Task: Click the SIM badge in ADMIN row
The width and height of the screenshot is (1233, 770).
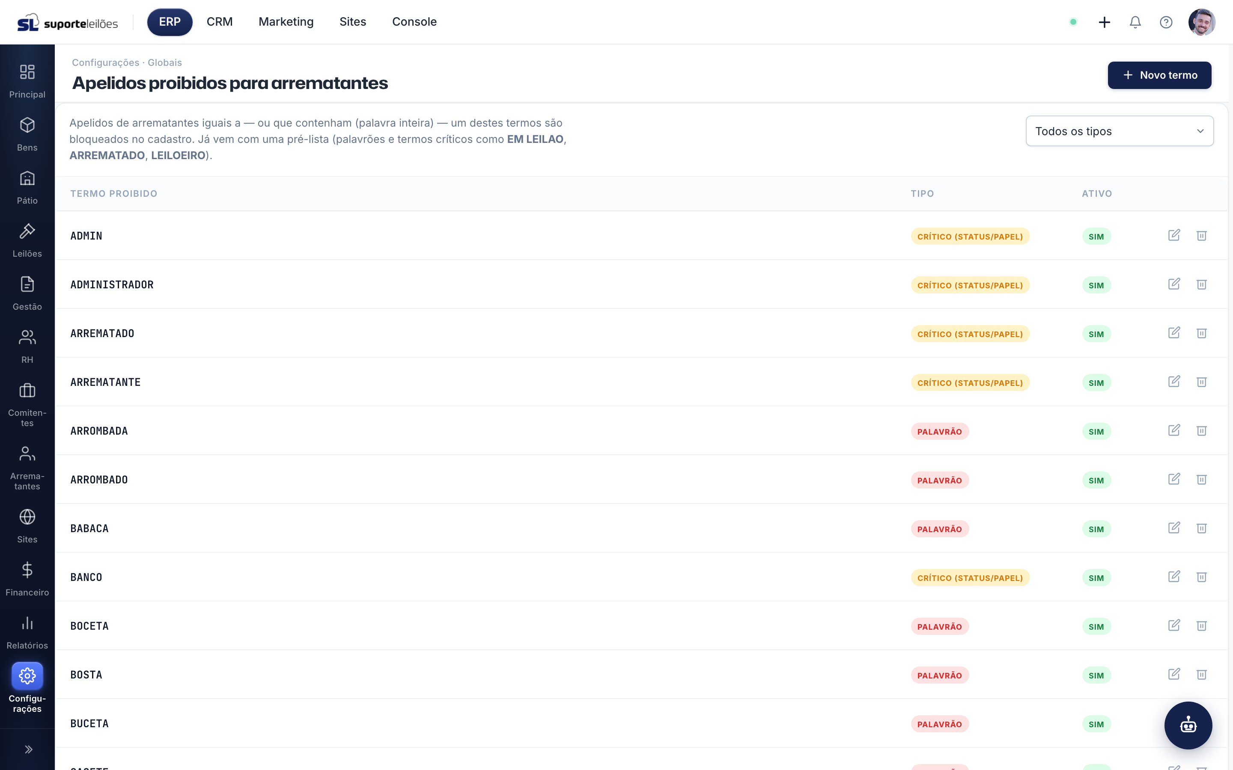Action: (x=1096, y=236)
